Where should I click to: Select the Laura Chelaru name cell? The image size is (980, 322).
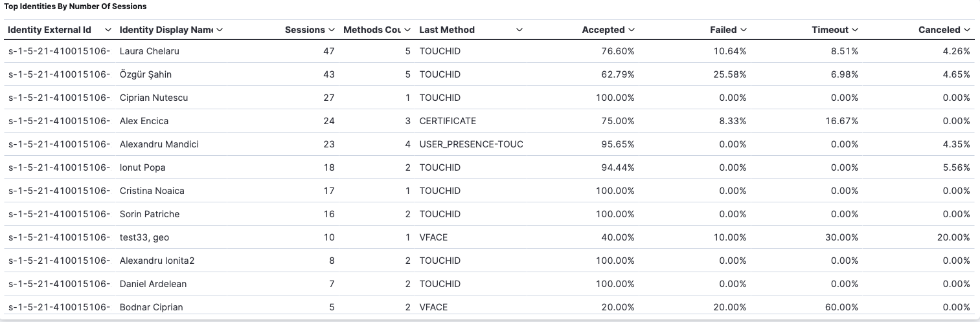pos(149,51)
